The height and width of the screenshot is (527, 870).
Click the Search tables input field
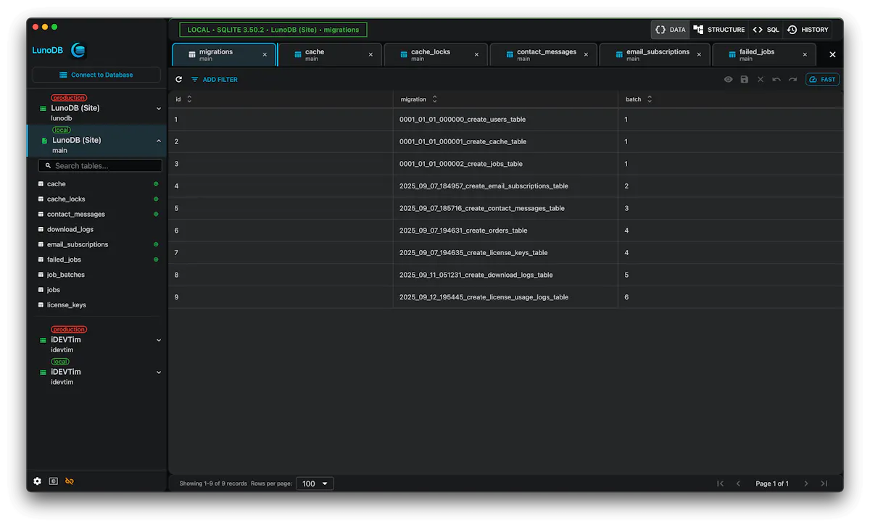pos(100,166)
